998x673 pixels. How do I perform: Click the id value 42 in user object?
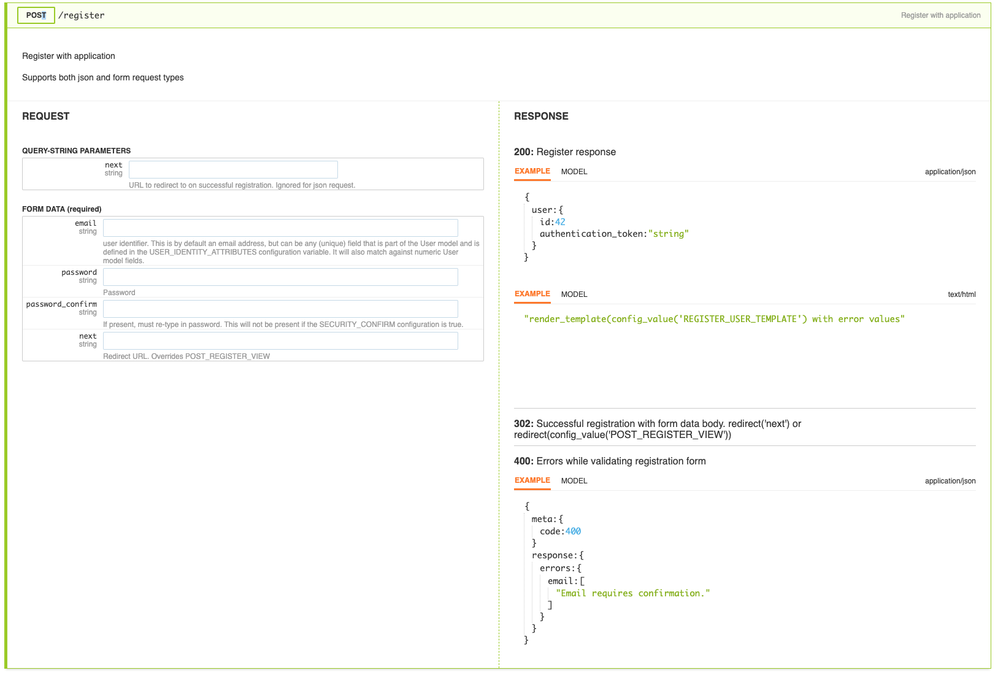click(560, 221)
